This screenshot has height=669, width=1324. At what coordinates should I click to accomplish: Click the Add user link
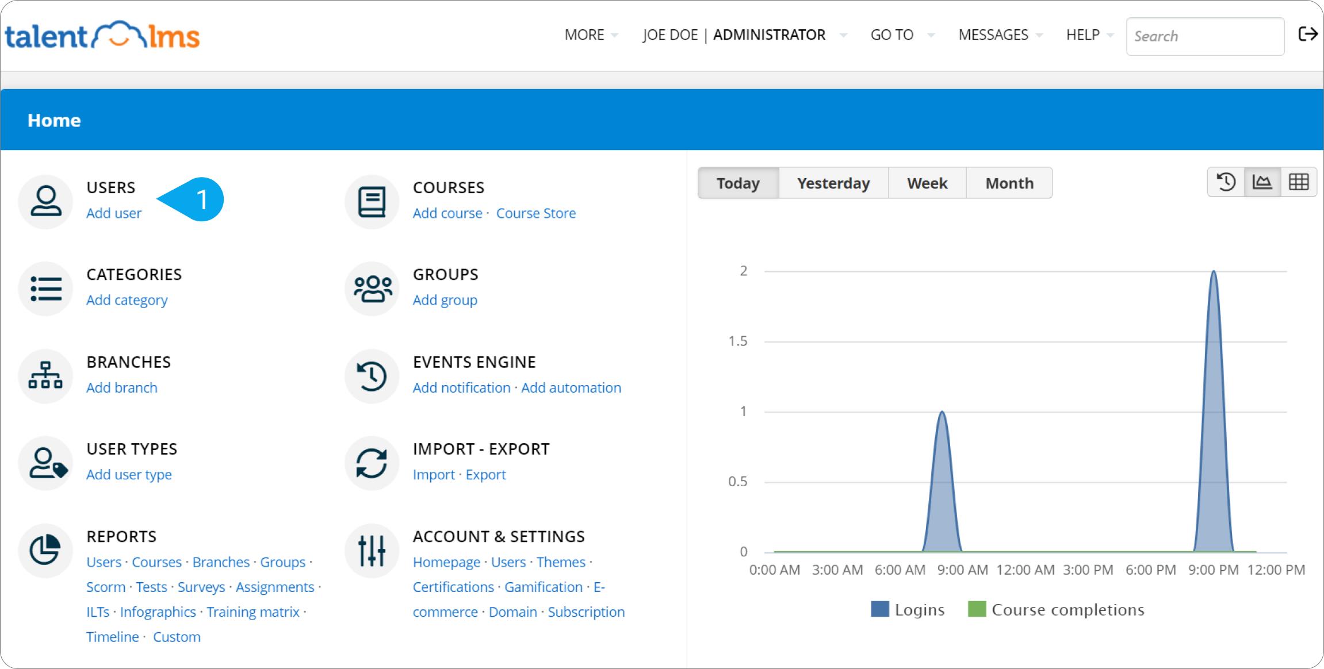click(114, 213)
